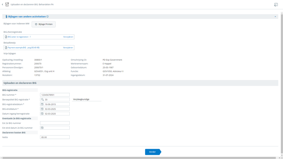Viewport: 283px width, 159px height.
Task: Click the Bijlage Printen button
Action: [x=44, y=24]
